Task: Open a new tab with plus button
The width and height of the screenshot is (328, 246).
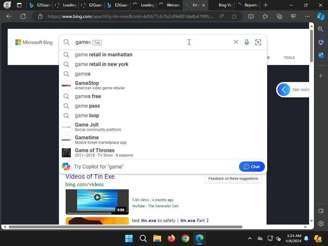Action: [x=266, y=5]
